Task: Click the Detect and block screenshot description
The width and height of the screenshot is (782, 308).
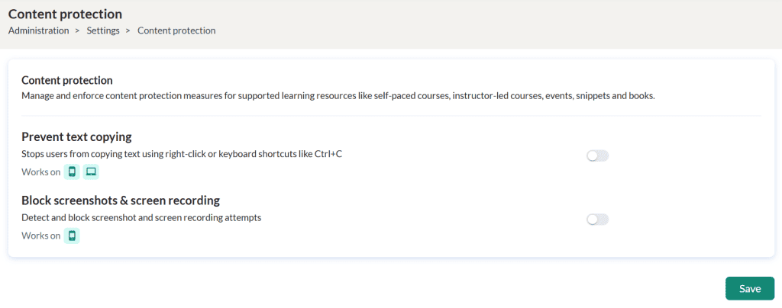Action: coord(141,217)
